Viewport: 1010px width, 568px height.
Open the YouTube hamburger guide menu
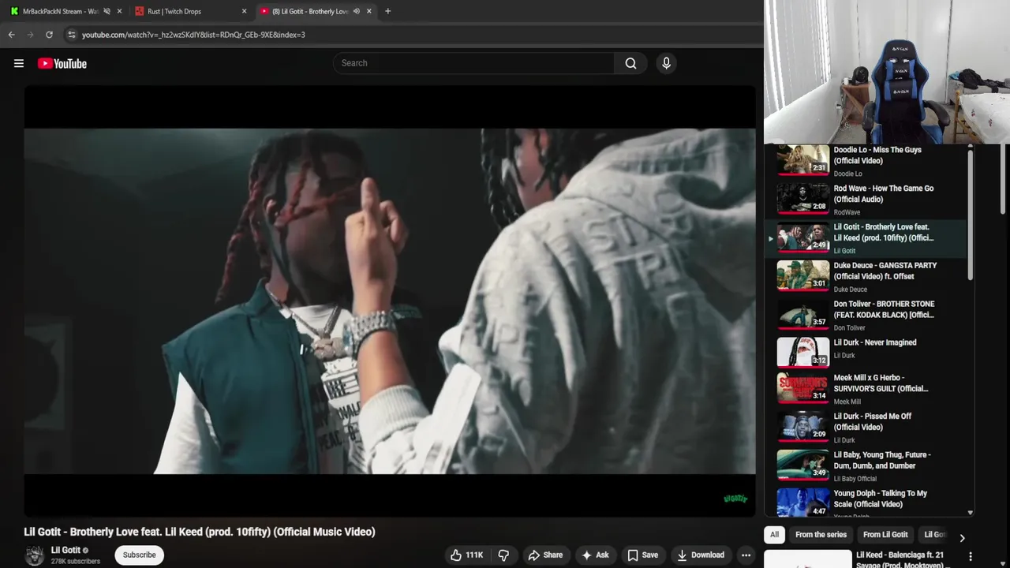(x=19, y=63)
